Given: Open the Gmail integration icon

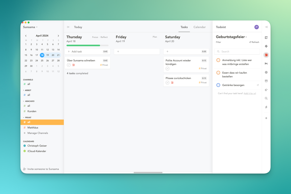Looking at the screenshot, I should [266, 64].
